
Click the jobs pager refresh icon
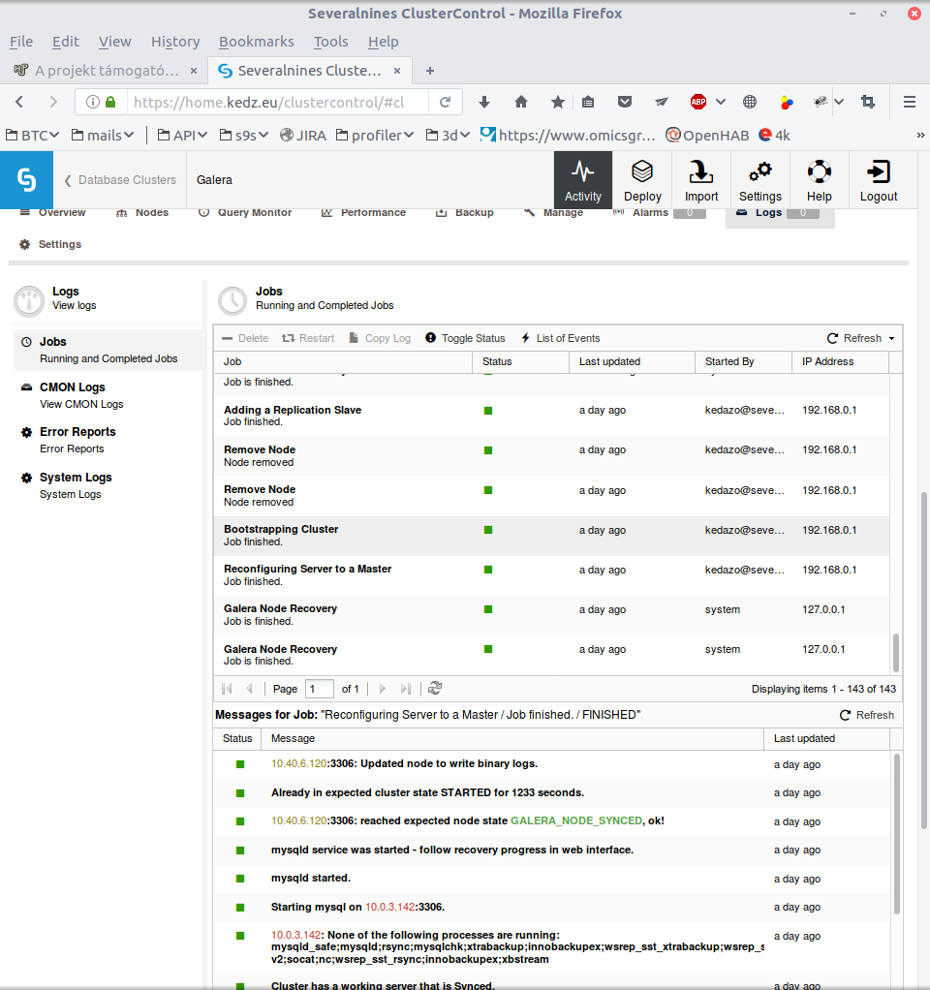coord(435,688)
